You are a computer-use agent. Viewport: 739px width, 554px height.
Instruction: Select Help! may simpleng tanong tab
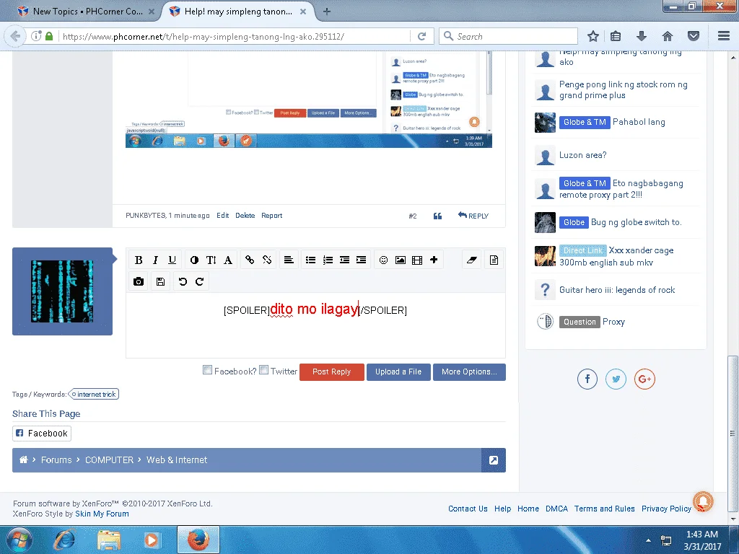238,12
